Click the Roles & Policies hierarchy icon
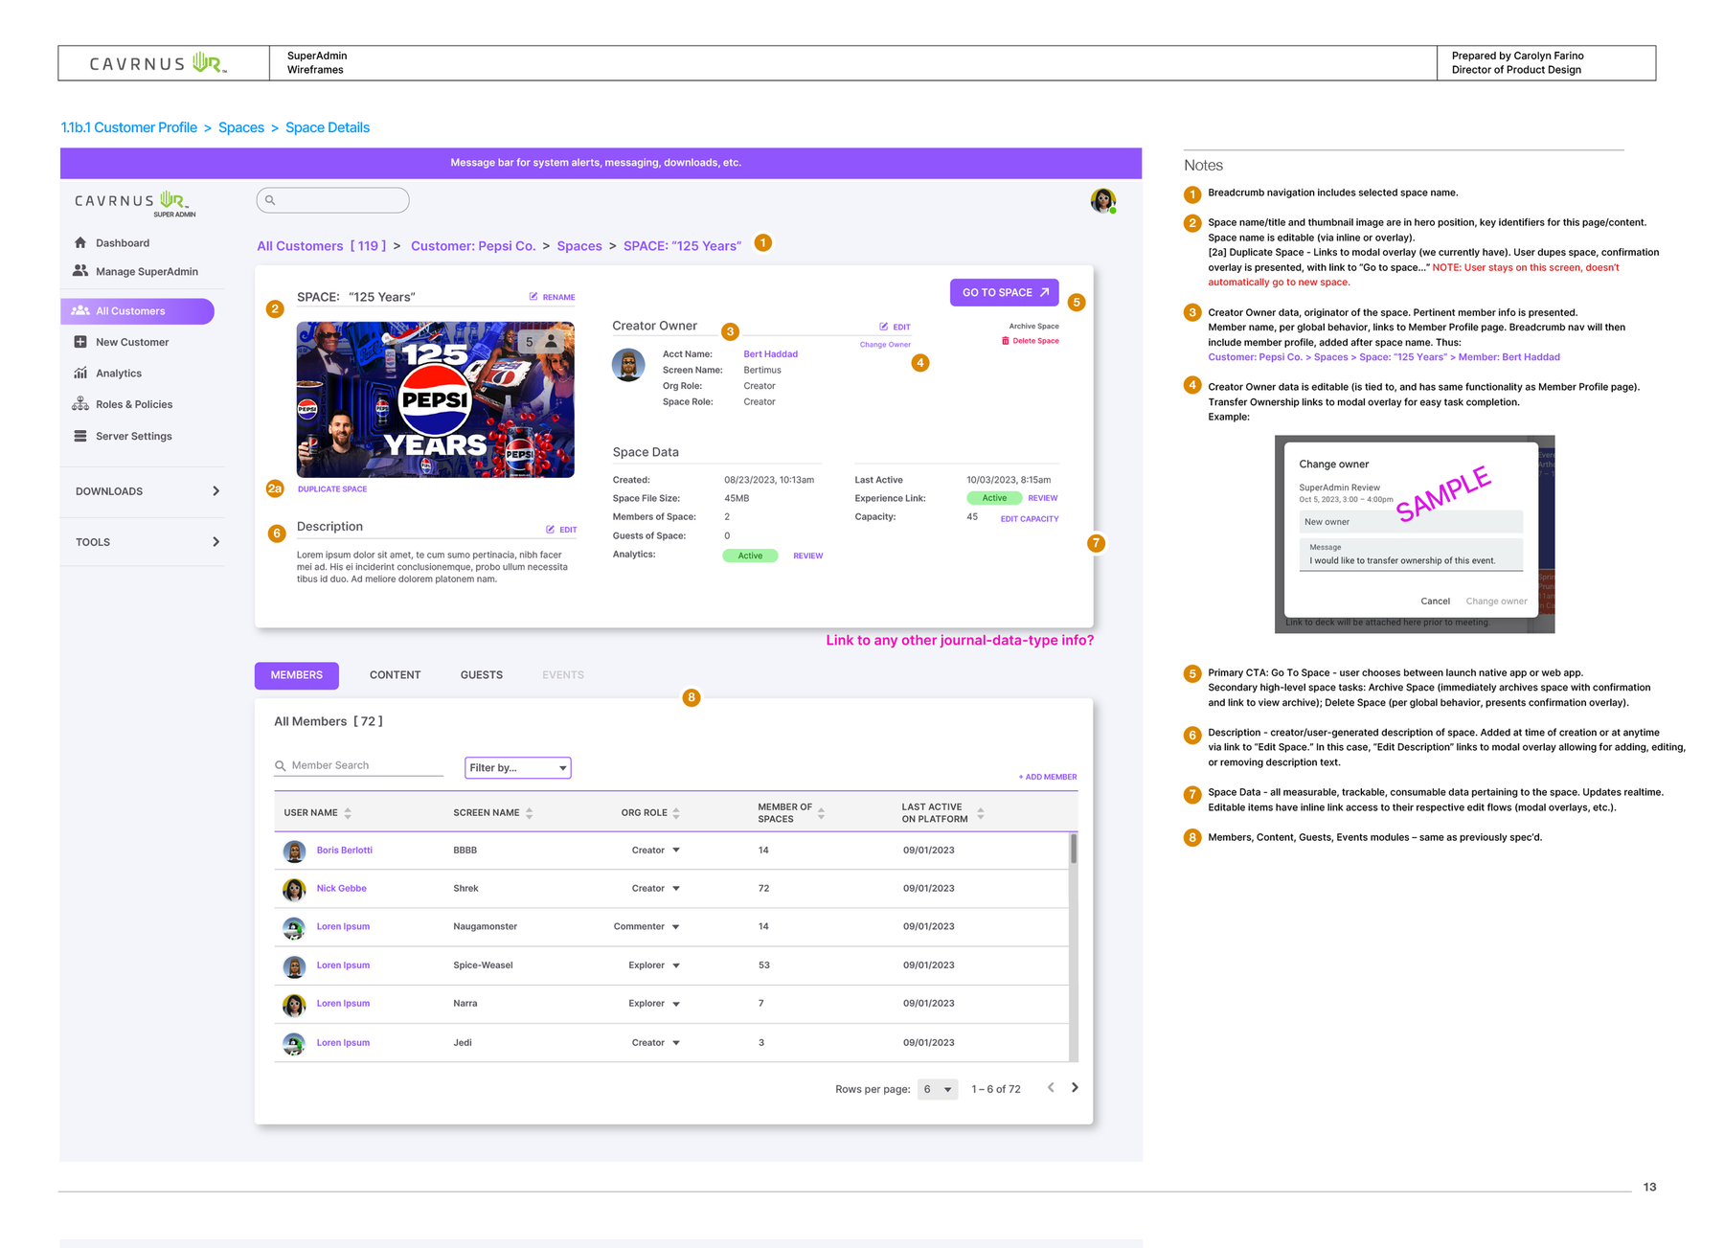This screenshot has width=1724, height=1248. (x=80, y=404)
